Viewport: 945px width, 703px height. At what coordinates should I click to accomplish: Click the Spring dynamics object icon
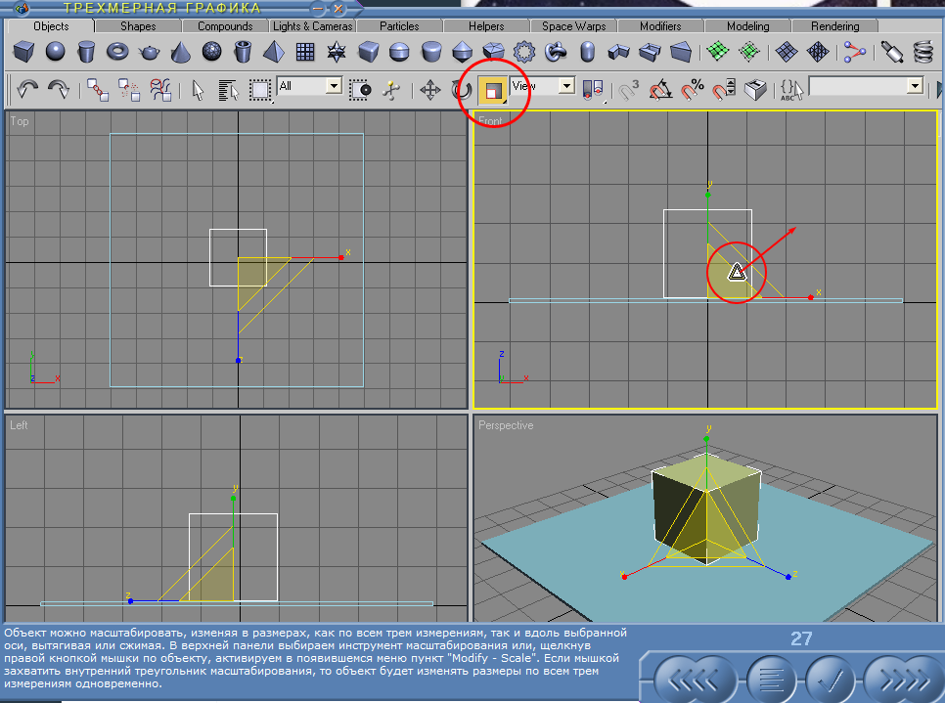923,52
